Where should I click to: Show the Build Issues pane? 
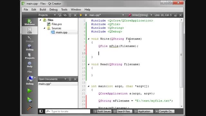coord(102,111)
